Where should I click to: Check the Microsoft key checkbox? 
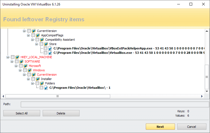(x=21, y=66)
